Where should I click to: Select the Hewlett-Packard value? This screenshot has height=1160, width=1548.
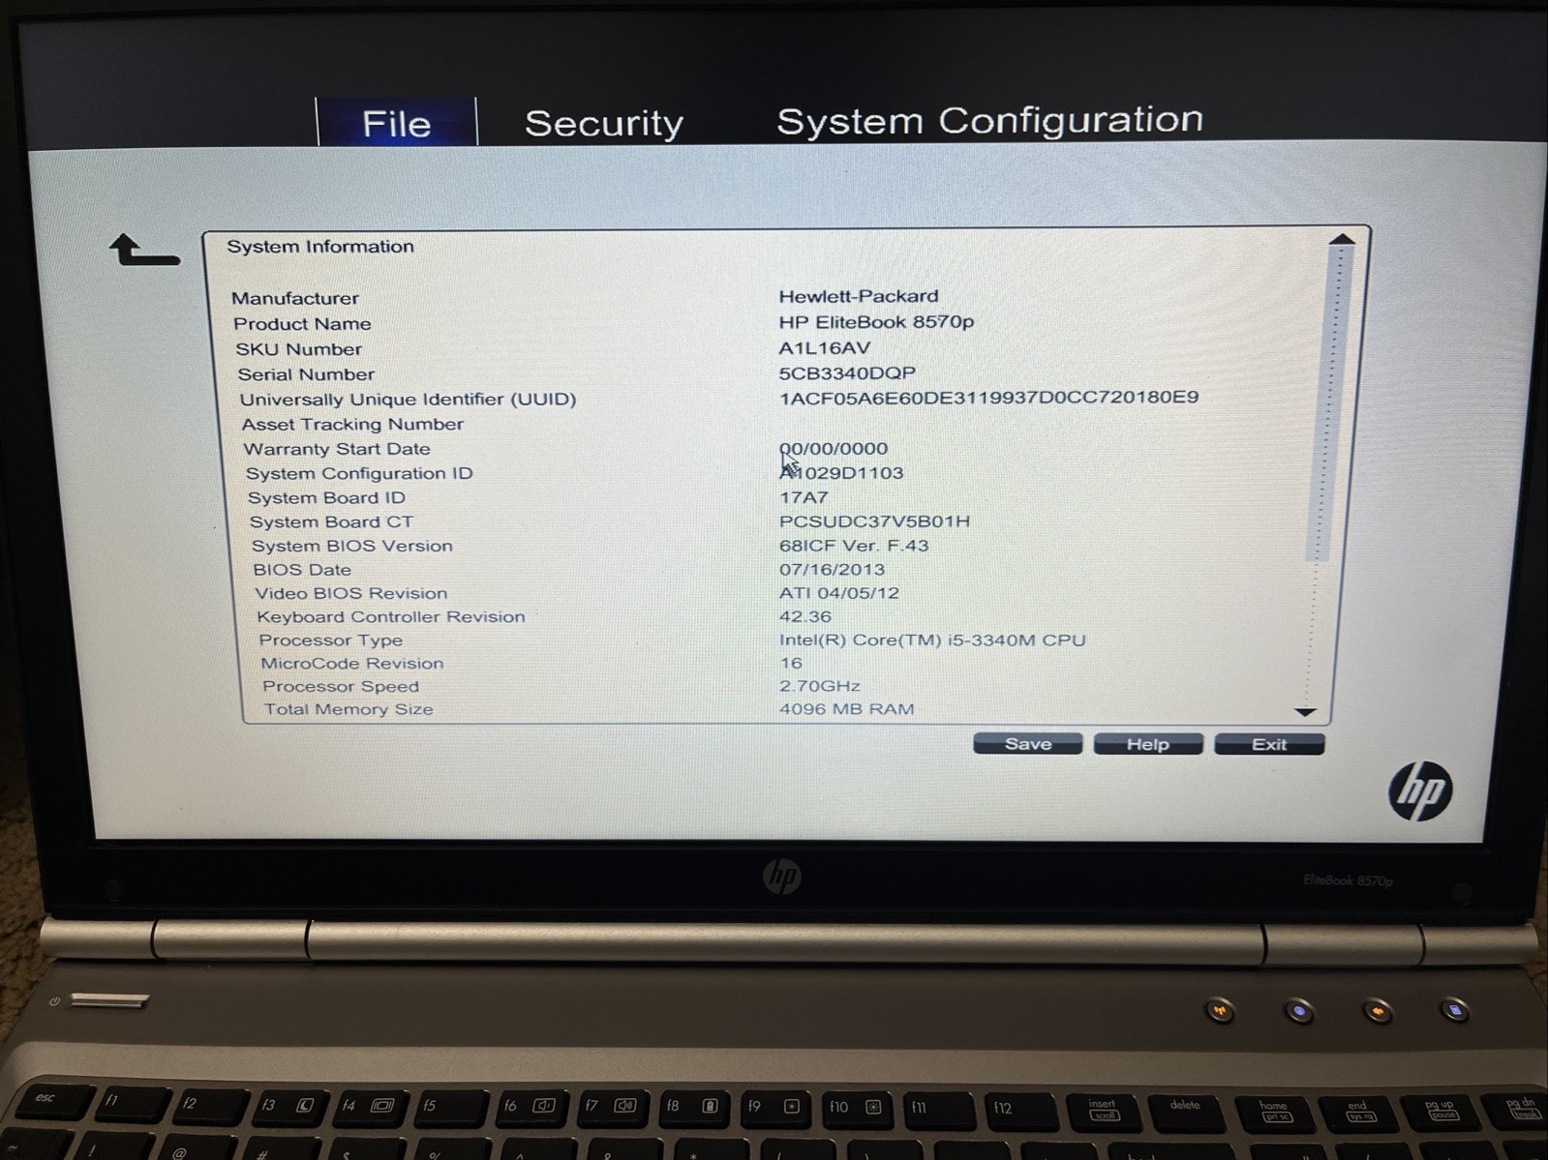(859, 296)
